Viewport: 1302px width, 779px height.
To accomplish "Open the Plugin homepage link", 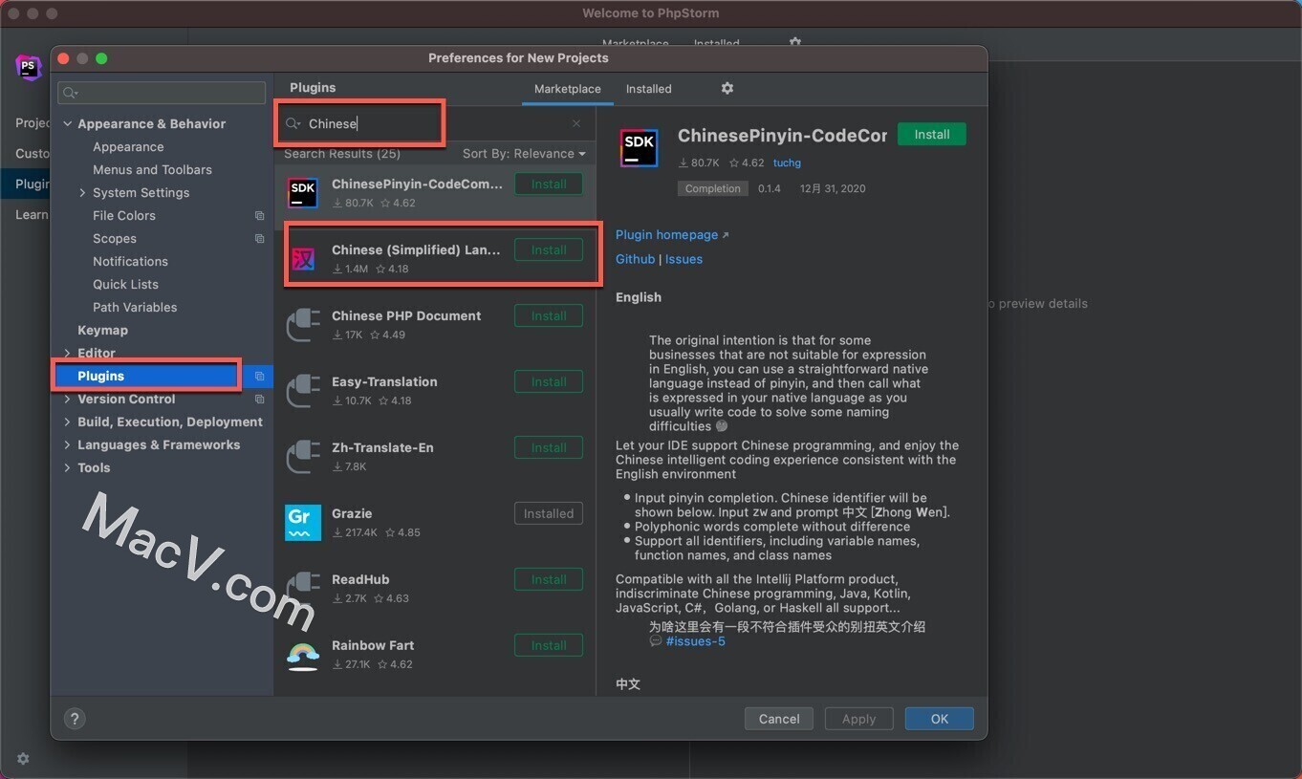I will (x=666, y=234).
